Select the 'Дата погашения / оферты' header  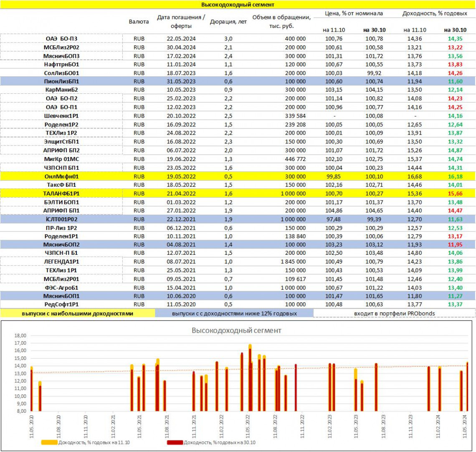coord(181,22)
